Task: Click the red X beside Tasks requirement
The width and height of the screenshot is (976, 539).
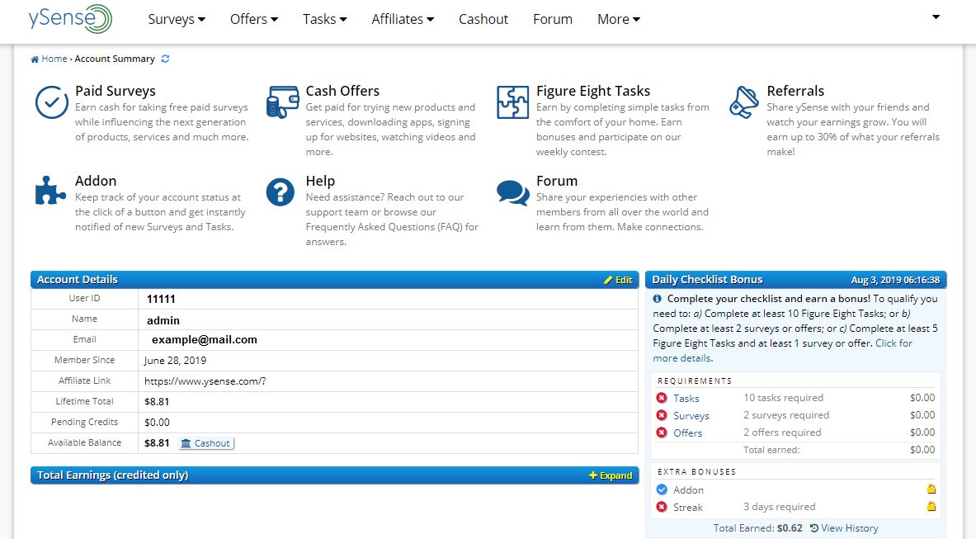Action: pos(662,398)
